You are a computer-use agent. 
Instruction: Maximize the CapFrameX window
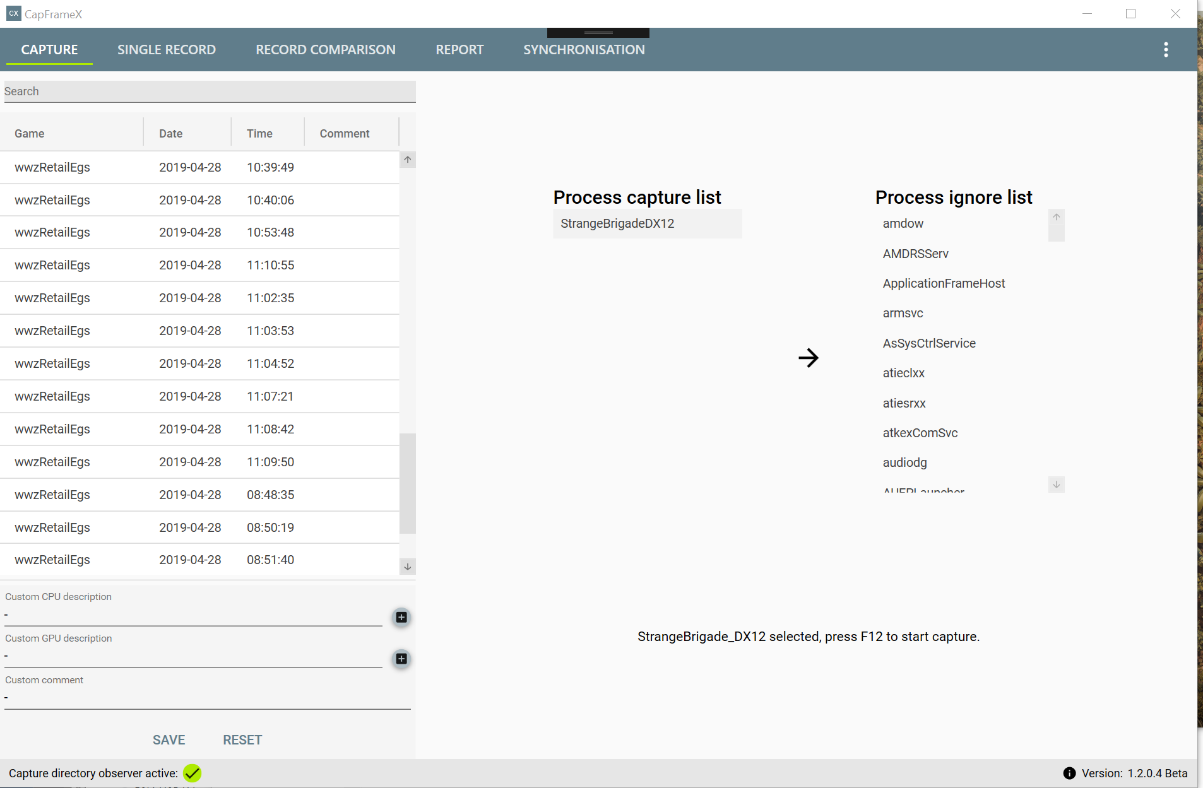[1130, 13]
